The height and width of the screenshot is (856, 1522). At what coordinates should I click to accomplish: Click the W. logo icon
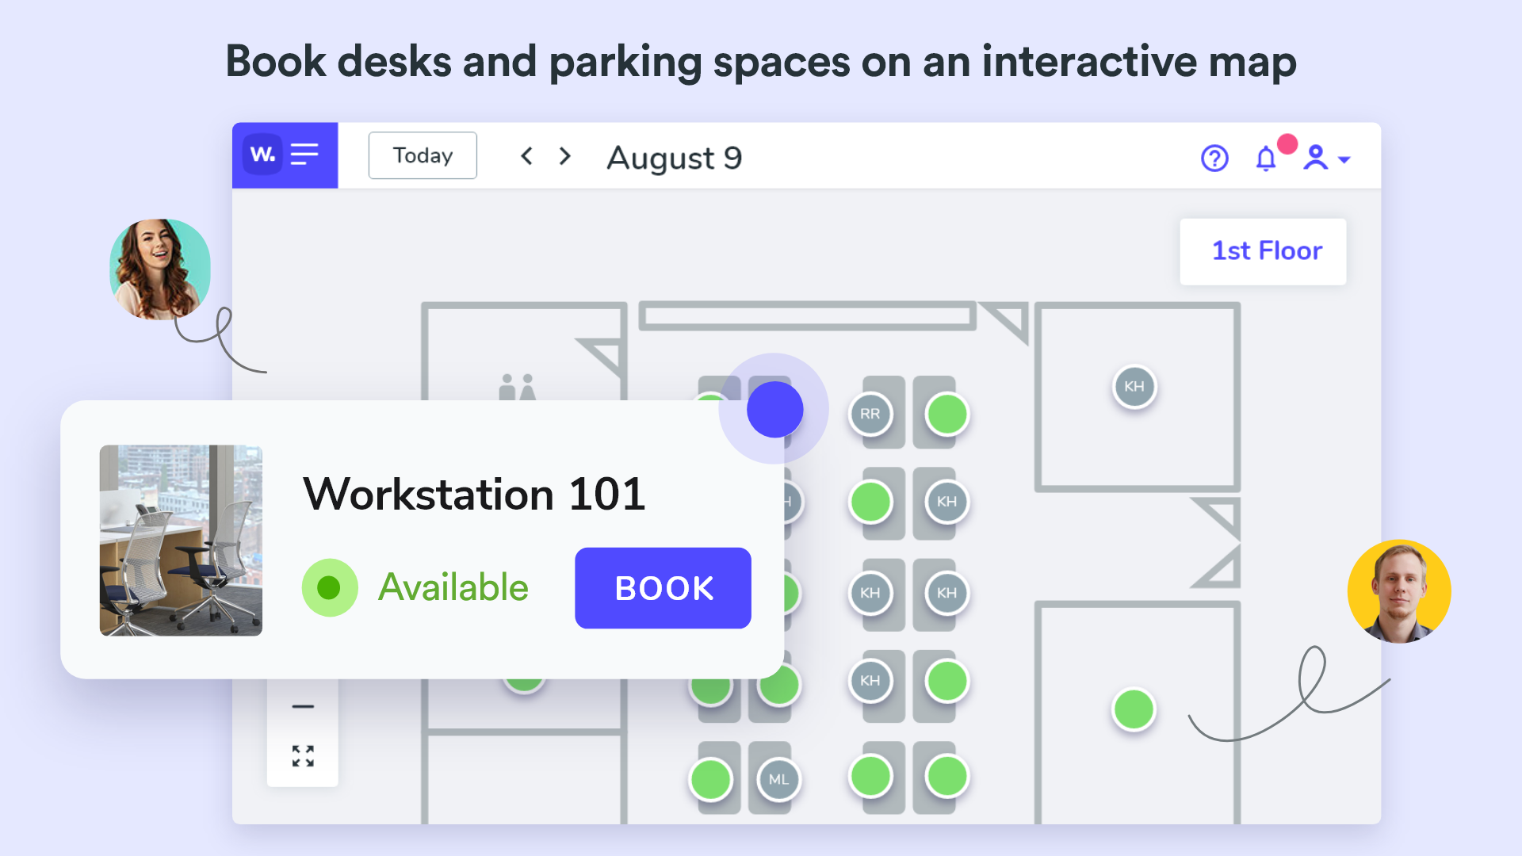262,155
